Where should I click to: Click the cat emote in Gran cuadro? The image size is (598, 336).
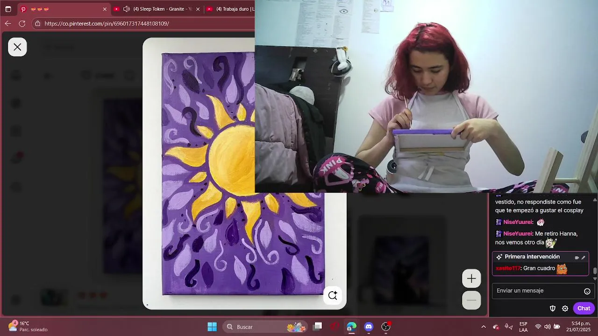562,269
